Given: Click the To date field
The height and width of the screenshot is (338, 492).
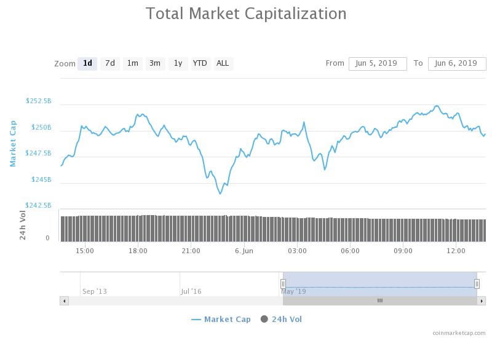Looking at the screenshot, I should 457,63.
